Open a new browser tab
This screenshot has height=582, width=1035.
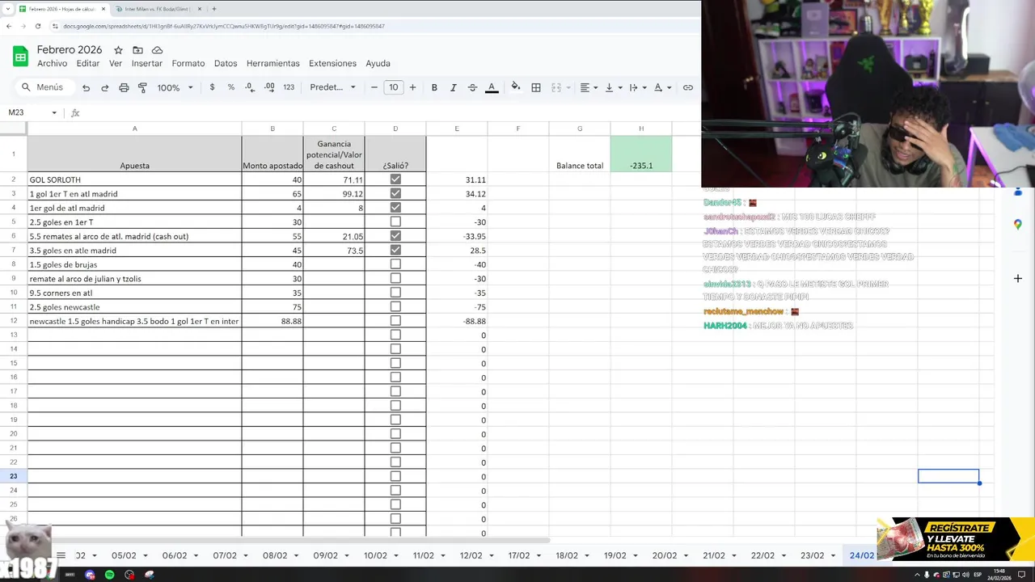pyautogui.click(x=213, y=9)
